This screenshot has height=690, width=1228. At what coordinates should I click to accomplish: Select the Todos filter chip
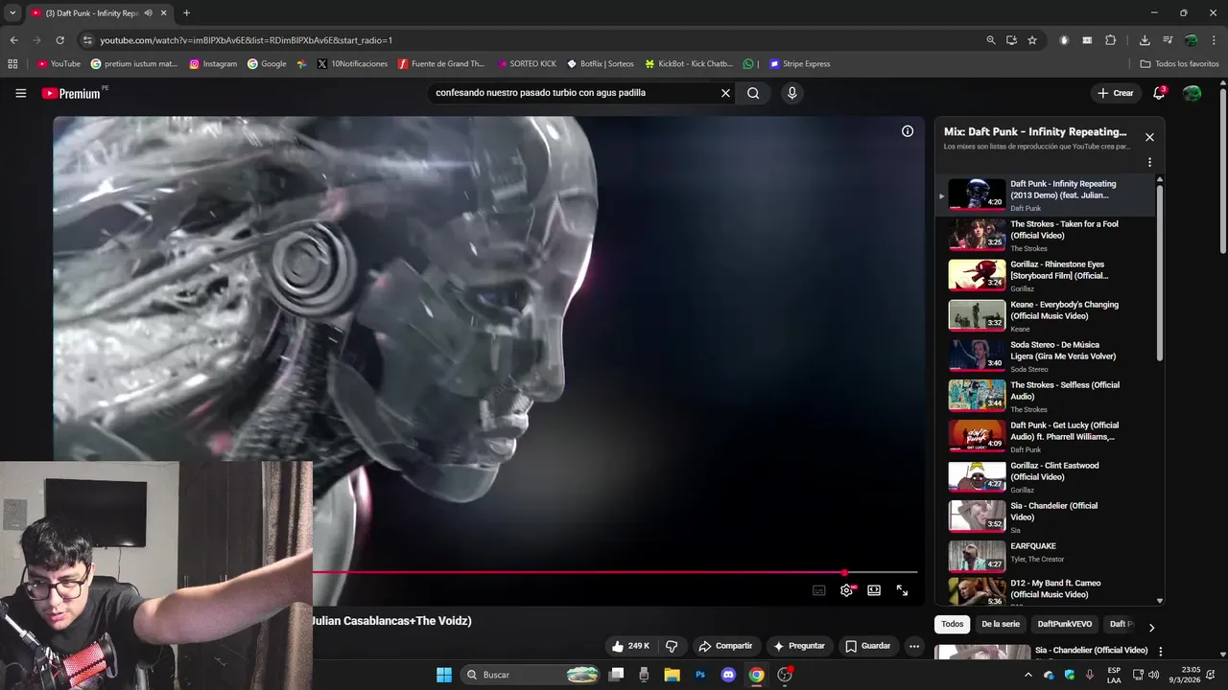pos(952,624)
